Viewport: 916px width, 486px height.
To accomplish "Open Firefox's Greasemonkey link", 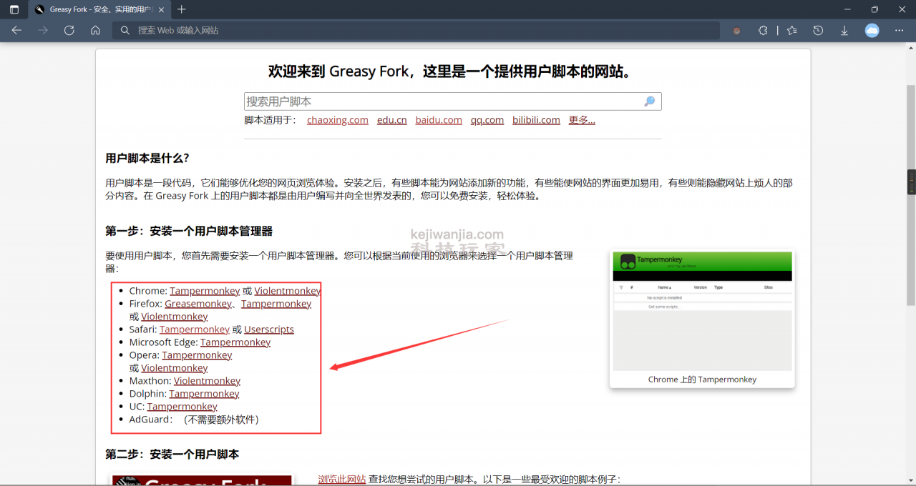I will tap(199, 304).
